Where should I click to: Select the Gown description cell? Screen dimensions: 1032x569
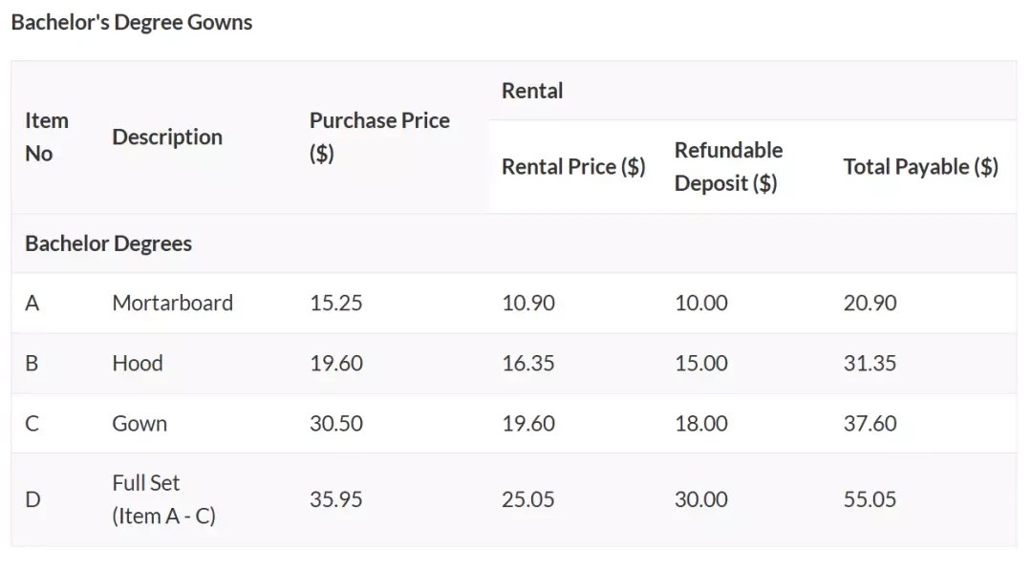140,423
